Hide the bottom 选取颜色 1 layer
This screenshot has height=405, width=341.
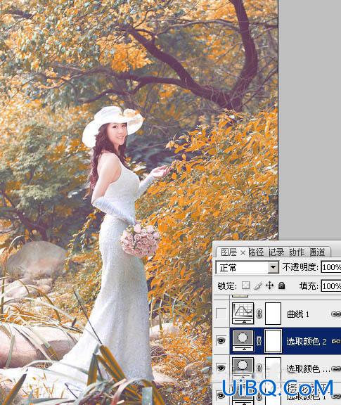221,395
